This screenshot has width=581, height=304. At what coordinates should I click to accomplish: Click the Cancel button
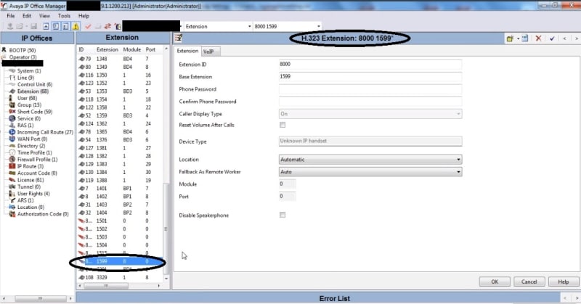pos(529,282)
